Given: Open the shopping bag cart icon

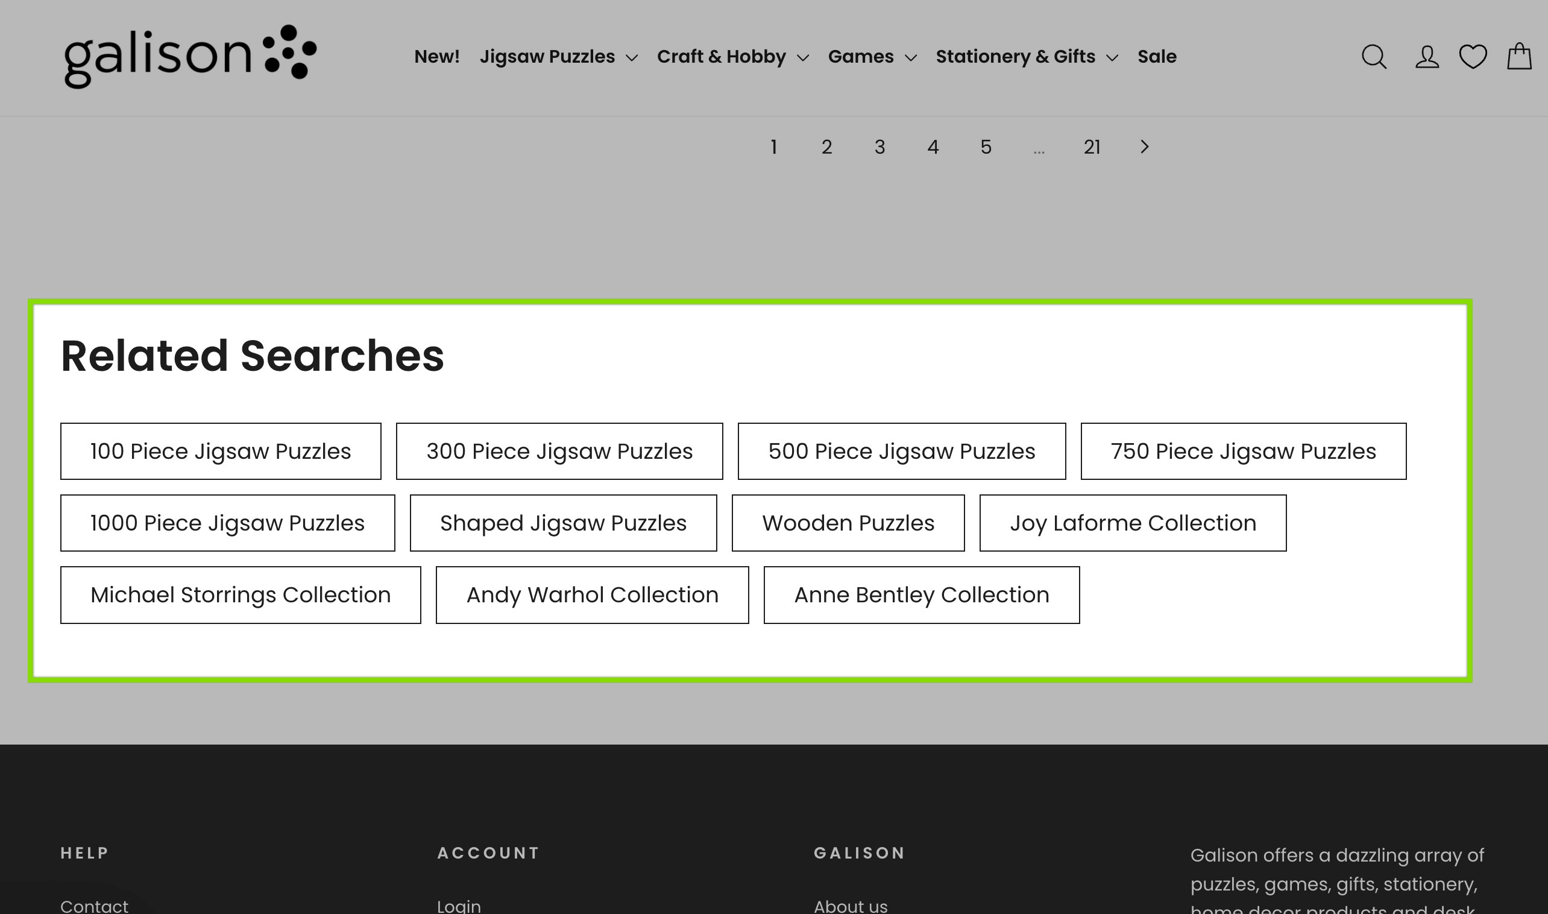Looking at the screenshot, I should 1519,56.
